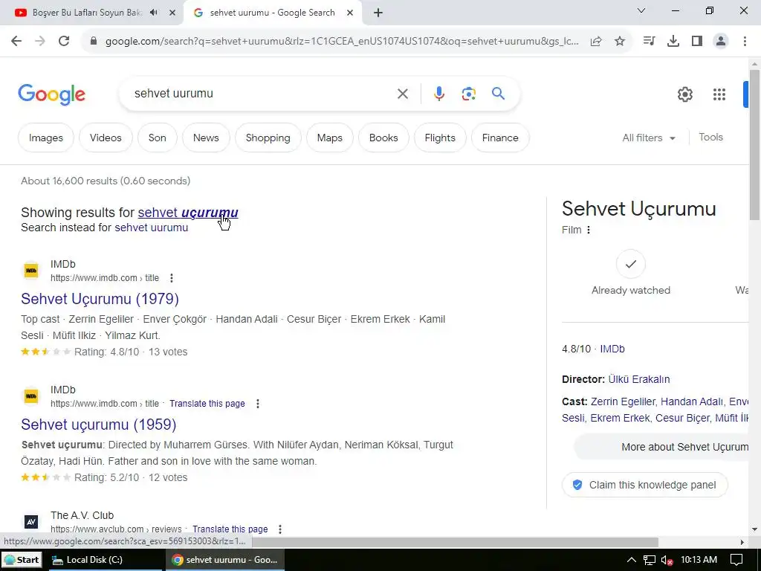Filter results by Images
Screen dimensions: 761x571
[x=46, y=138]
